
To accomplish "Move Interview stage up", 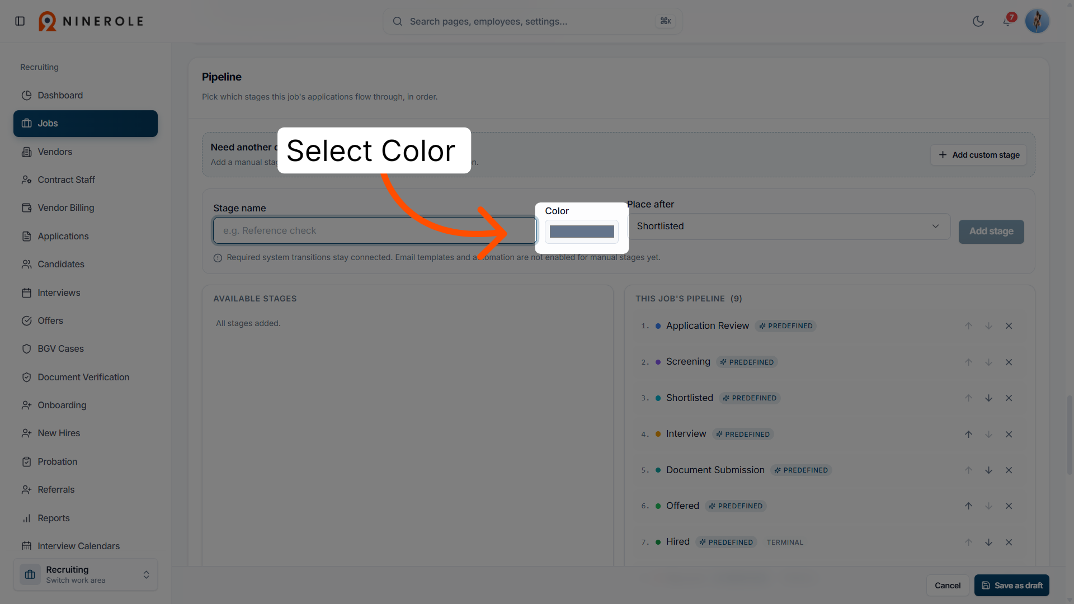I will (968, 435).
